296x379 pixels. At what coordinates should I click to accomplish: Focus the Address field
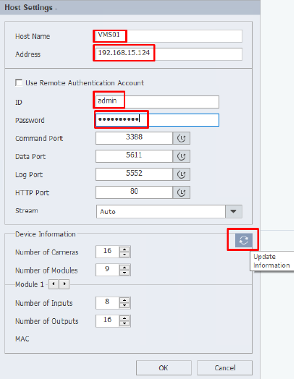[169, 54]
